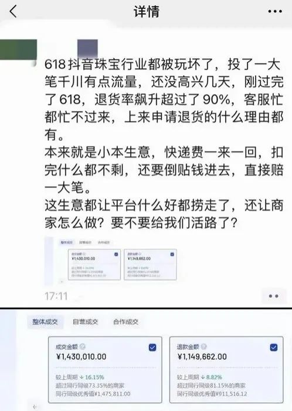The image size is (292, 411).
Task: Switch to the 合作成交 tab
Action: click(125, 322)
